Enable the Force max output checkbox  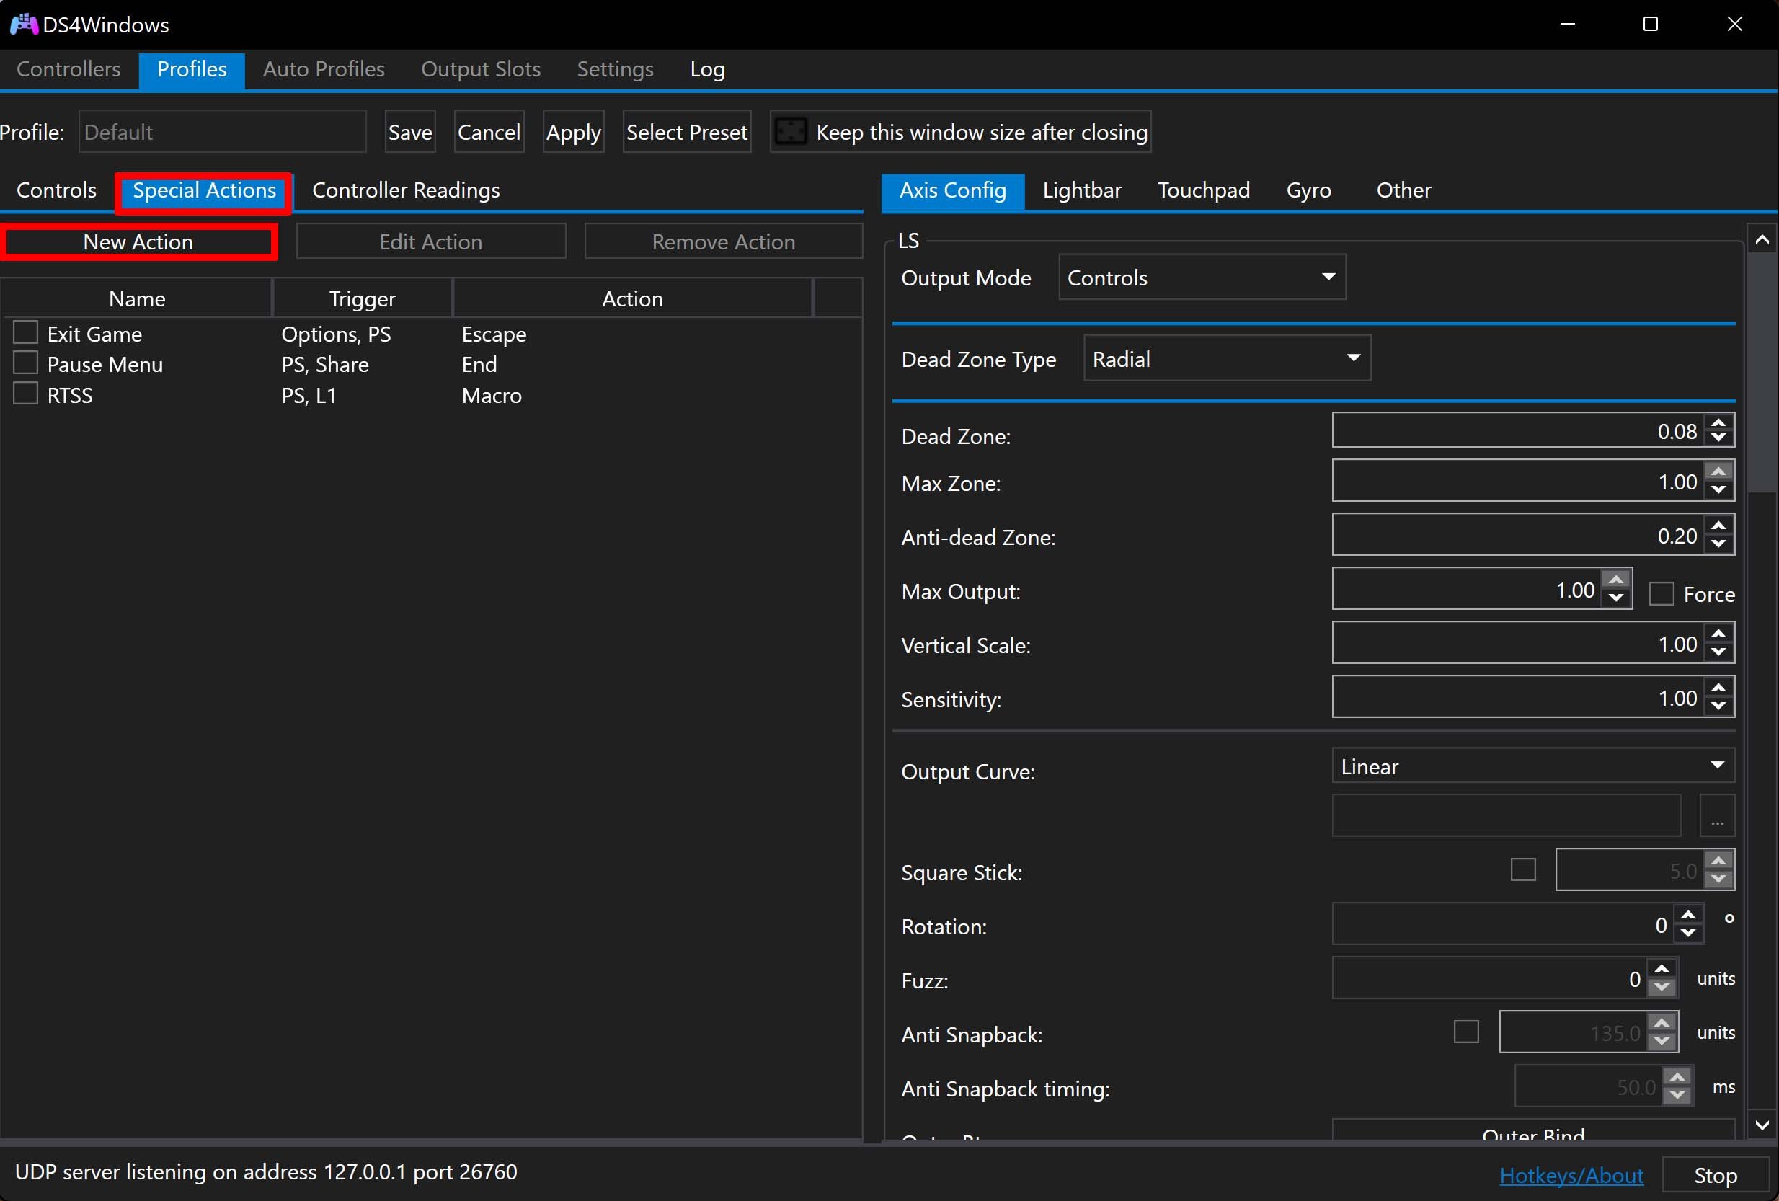click(x=1661, y=594)
